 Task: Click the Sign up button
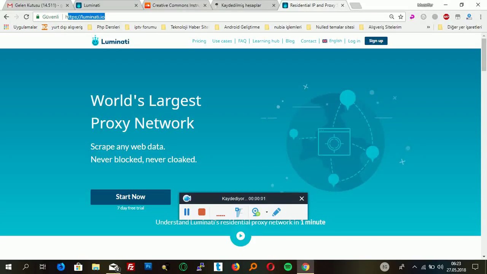tap(376, 41)
